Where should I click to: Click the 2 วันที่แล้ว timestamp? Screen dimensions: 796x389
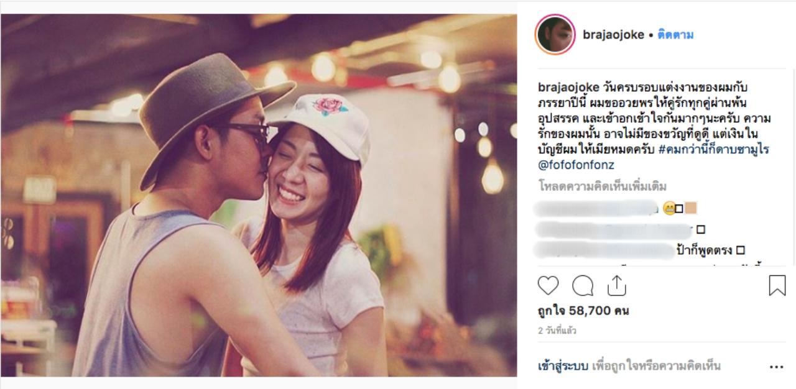point(557,331)
